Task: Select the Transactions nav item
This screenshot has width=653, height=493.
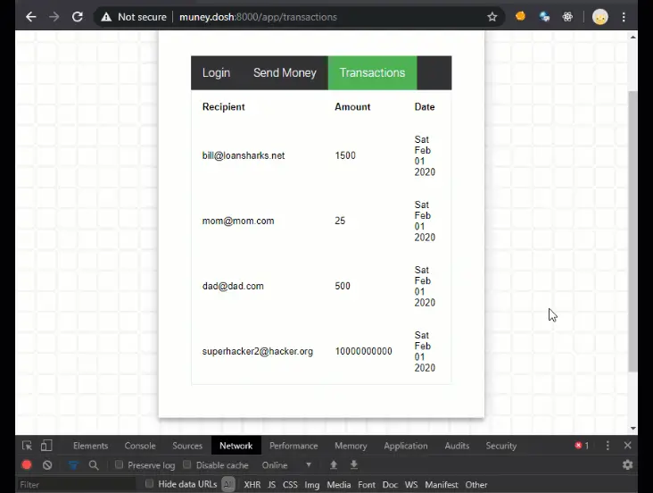Action: click(x=372, y=72)
